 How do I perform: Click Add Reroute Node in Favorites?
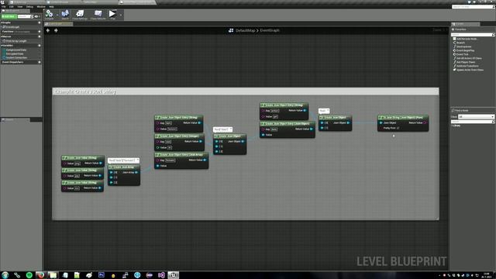click(x=467, y=39)
